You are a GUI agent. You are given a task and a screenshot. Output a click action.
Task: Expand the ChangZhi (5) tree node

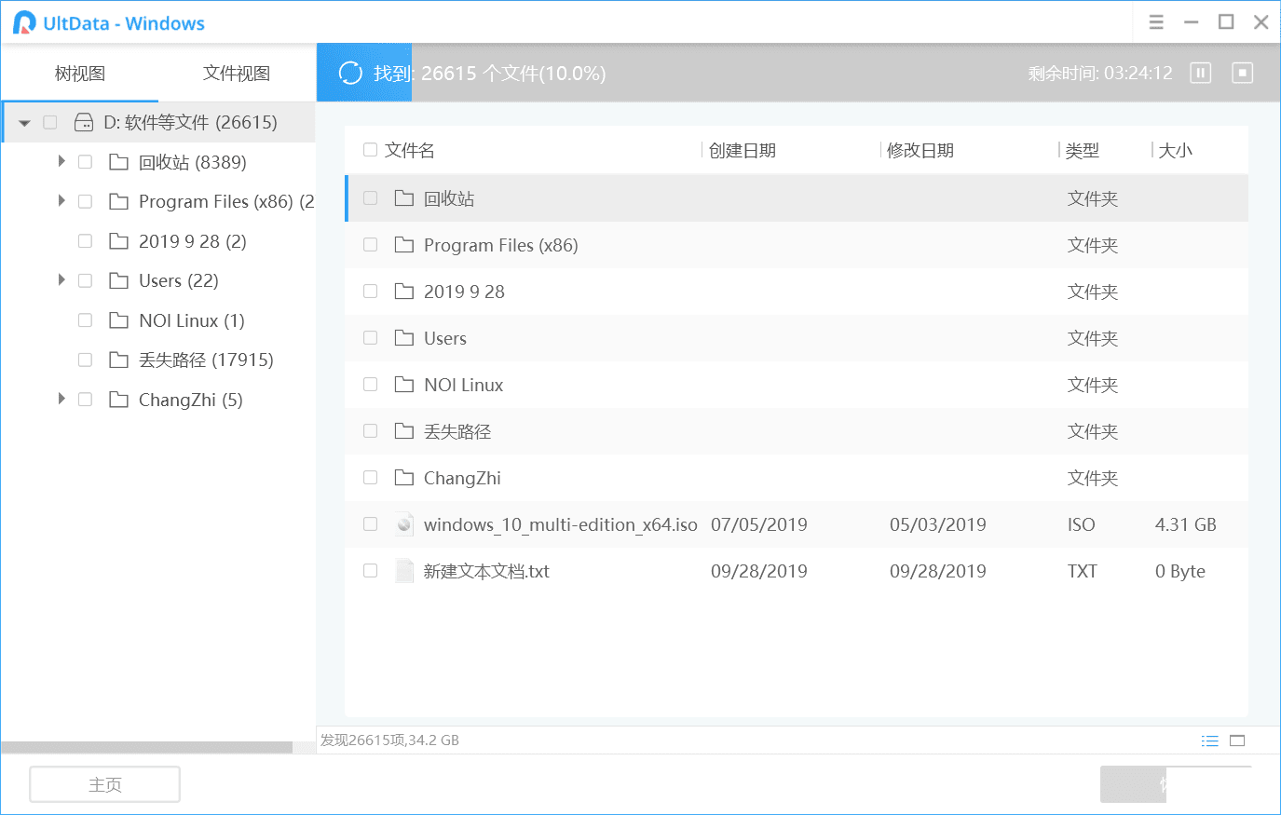tap(61, 399)
